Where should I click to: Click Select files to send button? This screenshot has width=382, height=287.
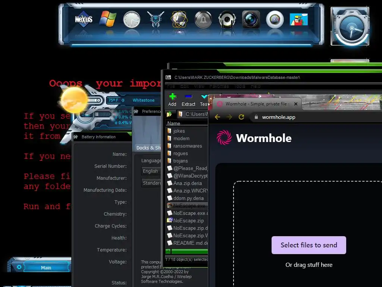click(x=309, y=245)
